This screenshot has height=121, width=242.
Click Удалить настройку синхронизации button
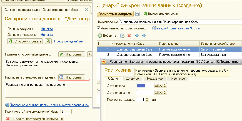point(35,119)
